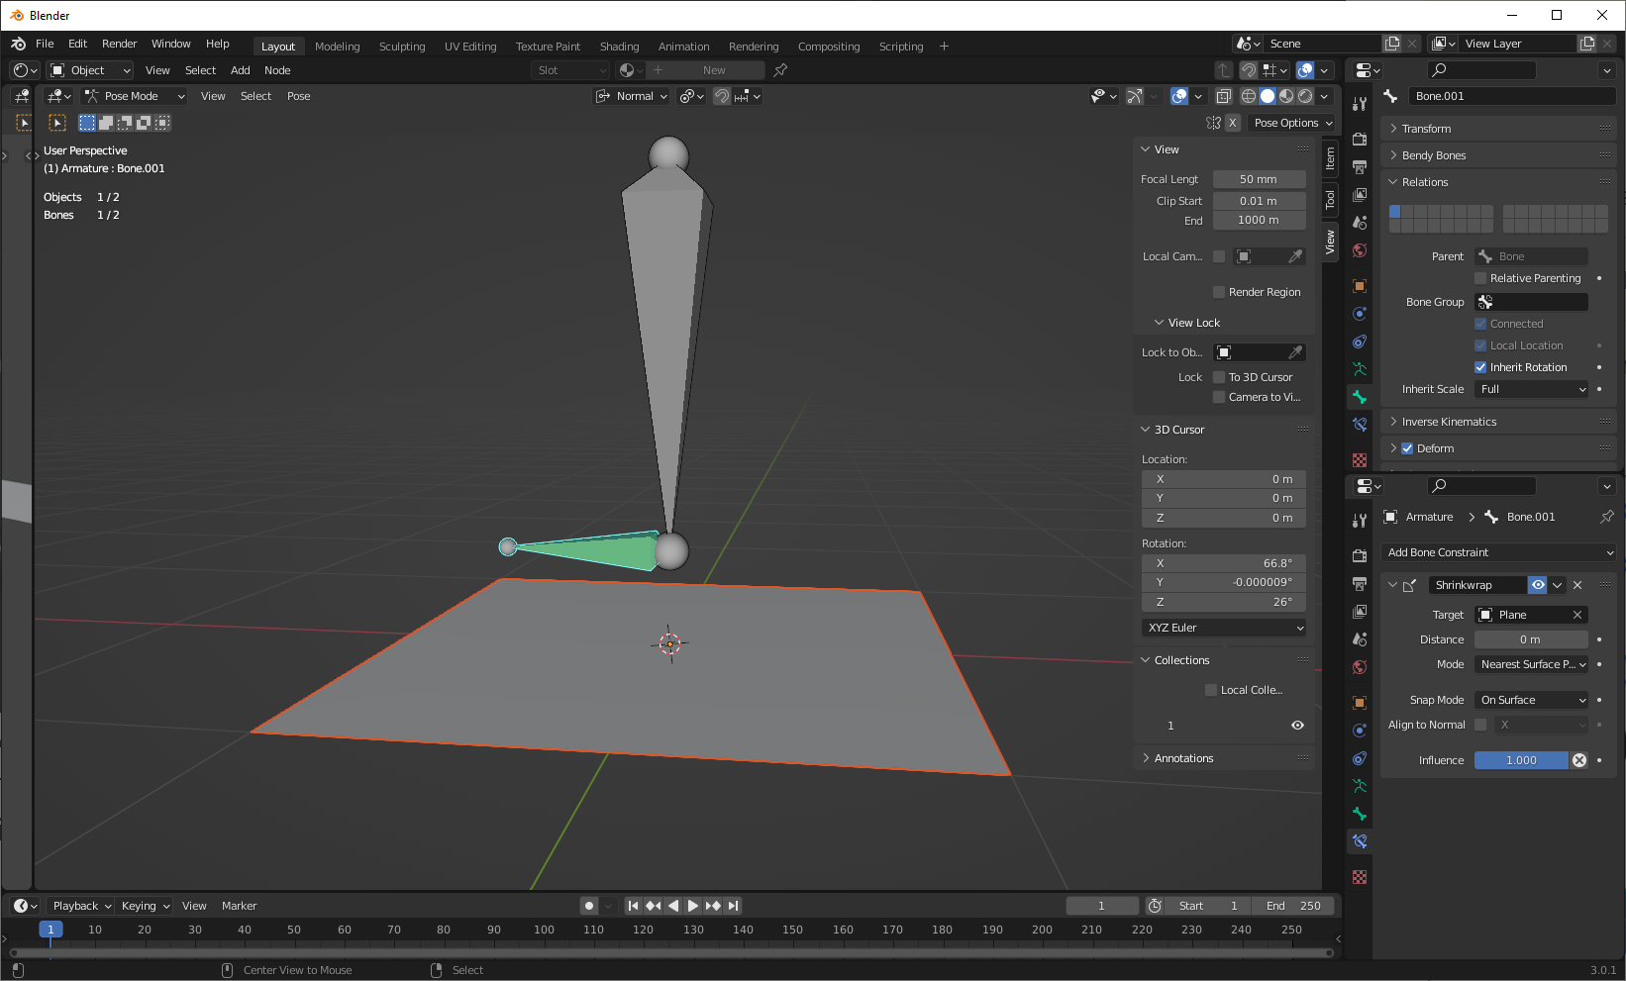Open the Pose menu in viewport
The height and width of the screenshot is (981, 1626).
pos(298,96)
